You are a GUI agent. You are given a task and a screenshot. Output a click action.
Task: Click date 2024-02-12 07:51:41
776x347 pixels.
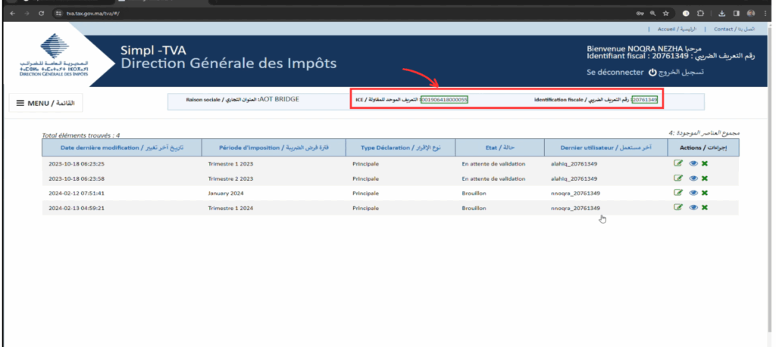pyautogui.click(x=77, y=194)
